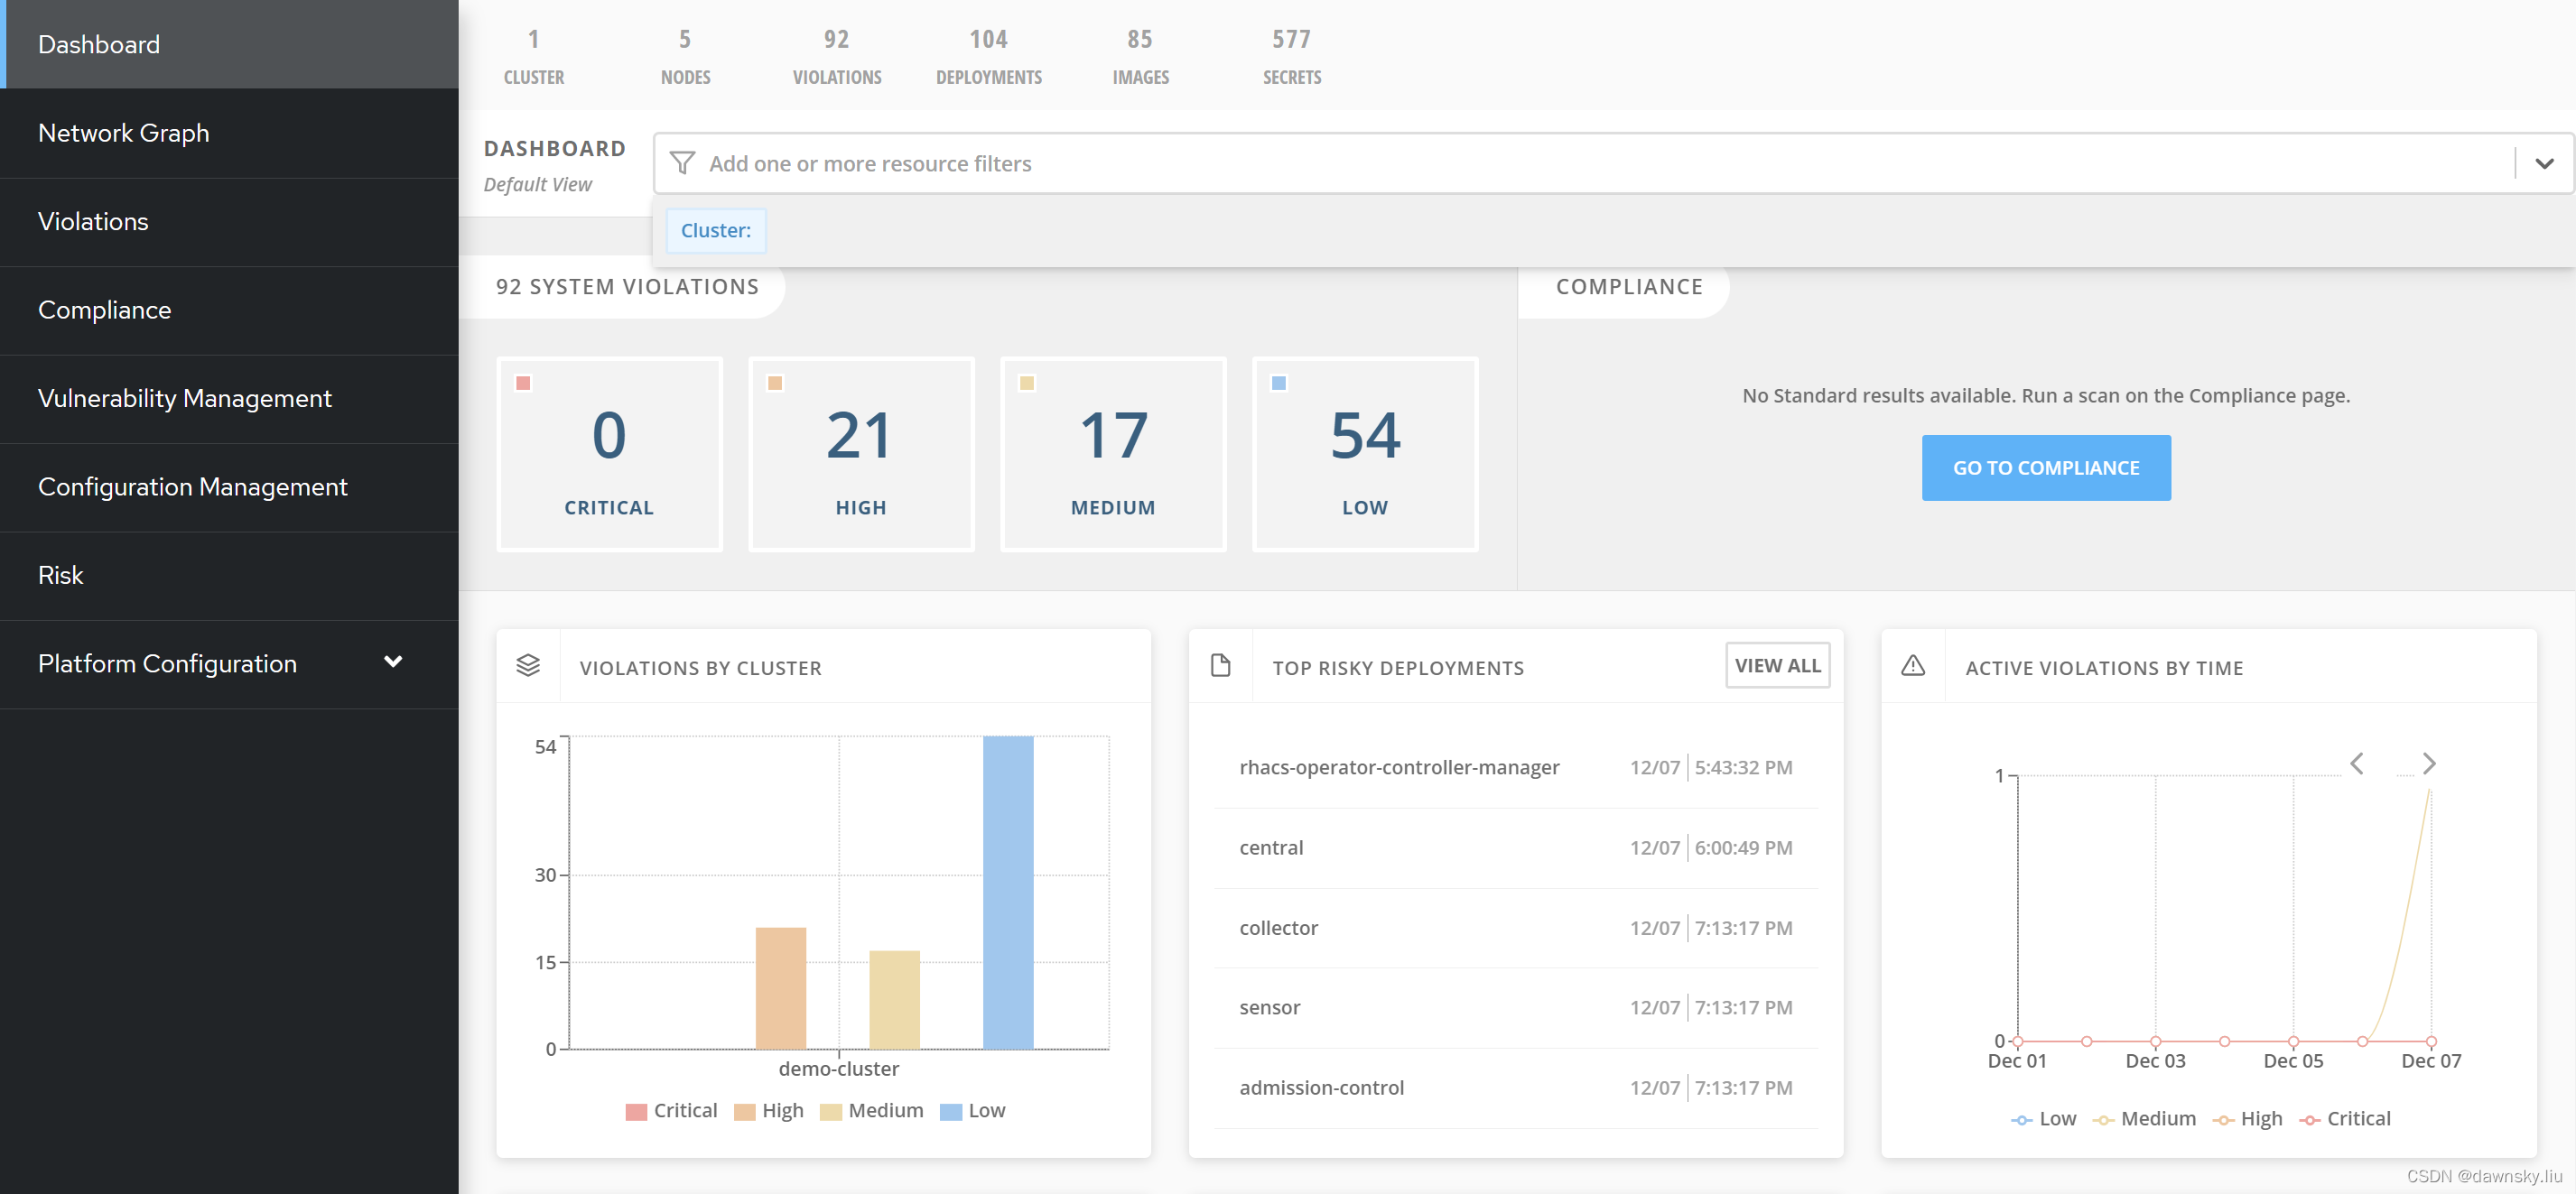2576x1194 pixels.
Task: Click the Low legend swatch in cluster chart
Action: tap(951, 1111)
